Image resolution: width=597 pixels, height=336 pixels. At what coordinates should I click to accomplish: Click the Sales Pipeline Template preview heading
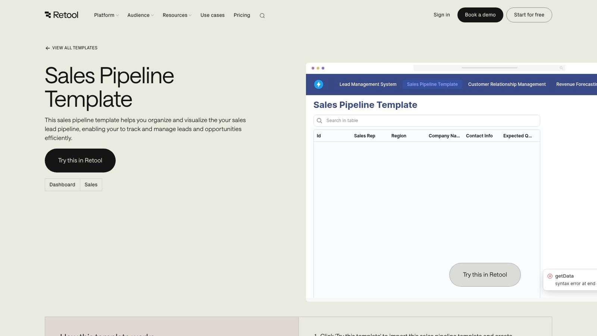(x=365, y=105)
